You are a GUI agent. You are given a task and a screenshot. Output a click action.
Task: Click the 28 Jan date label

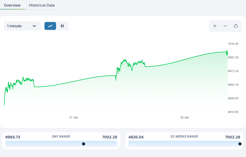pos(184,117)
